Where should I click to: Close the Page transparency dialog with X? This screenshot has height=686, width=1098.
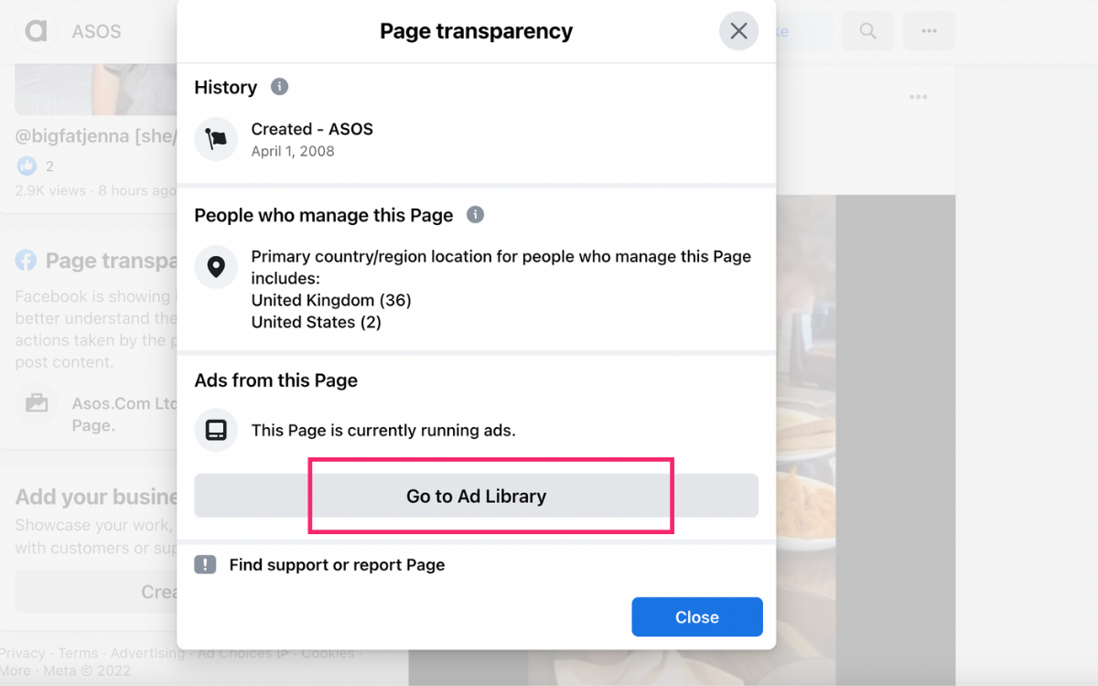738,31
